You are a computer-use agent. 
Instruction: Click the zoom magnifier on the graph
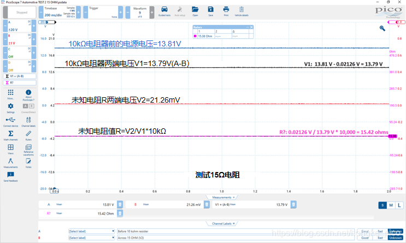(x=382, y=28)
